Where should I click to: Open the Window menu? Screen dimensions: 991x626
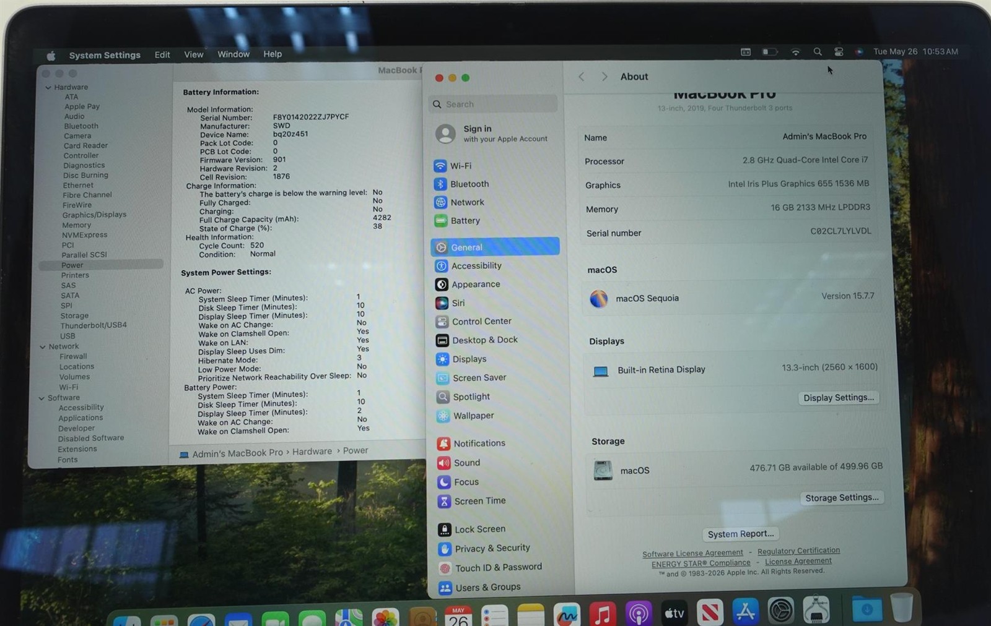[x=234, y=54]
